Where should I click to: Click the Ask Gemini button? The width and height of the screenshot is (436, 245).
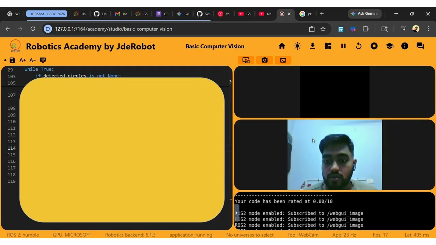(x=364, y=14)
